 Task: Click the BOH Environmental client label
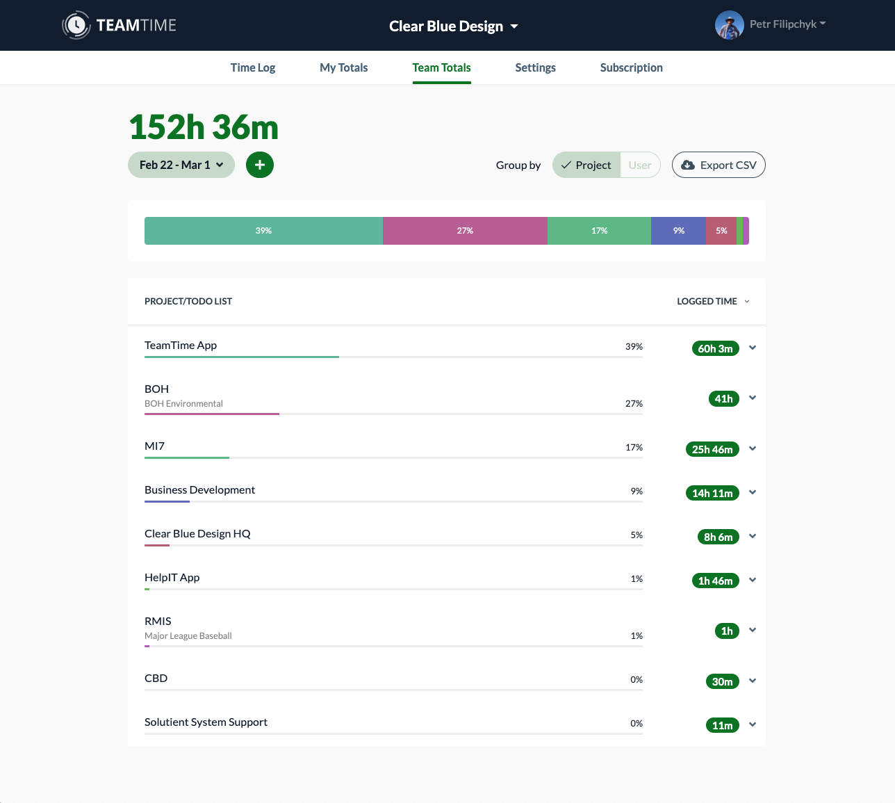pyautogui.click(x=183, y=404)
